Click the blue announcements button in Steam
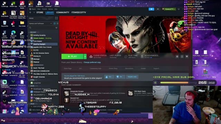The image size is (221, 124). 151,9
